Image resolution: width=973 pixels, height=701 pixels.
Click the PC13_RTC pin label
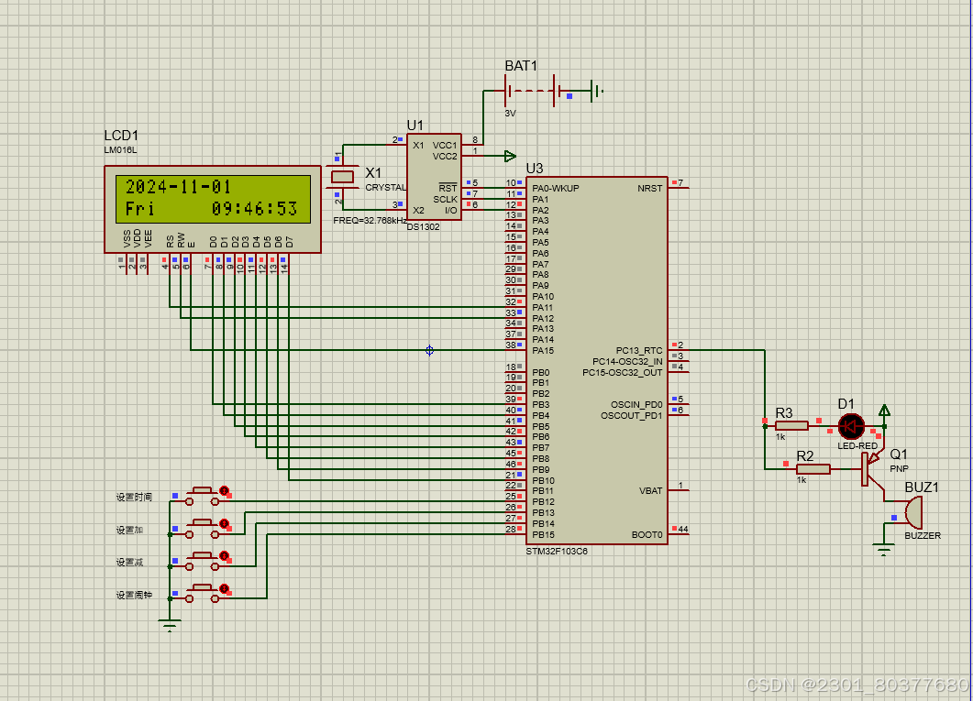click(x=639, y=351)
